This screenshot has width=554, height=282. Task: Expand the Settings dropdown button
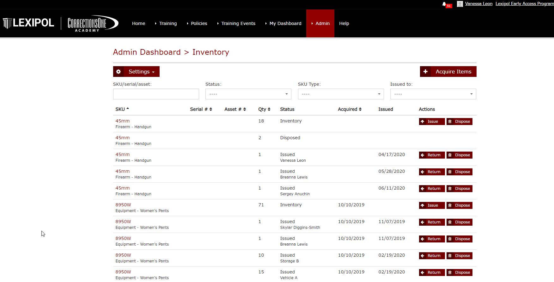coord(136,72)
